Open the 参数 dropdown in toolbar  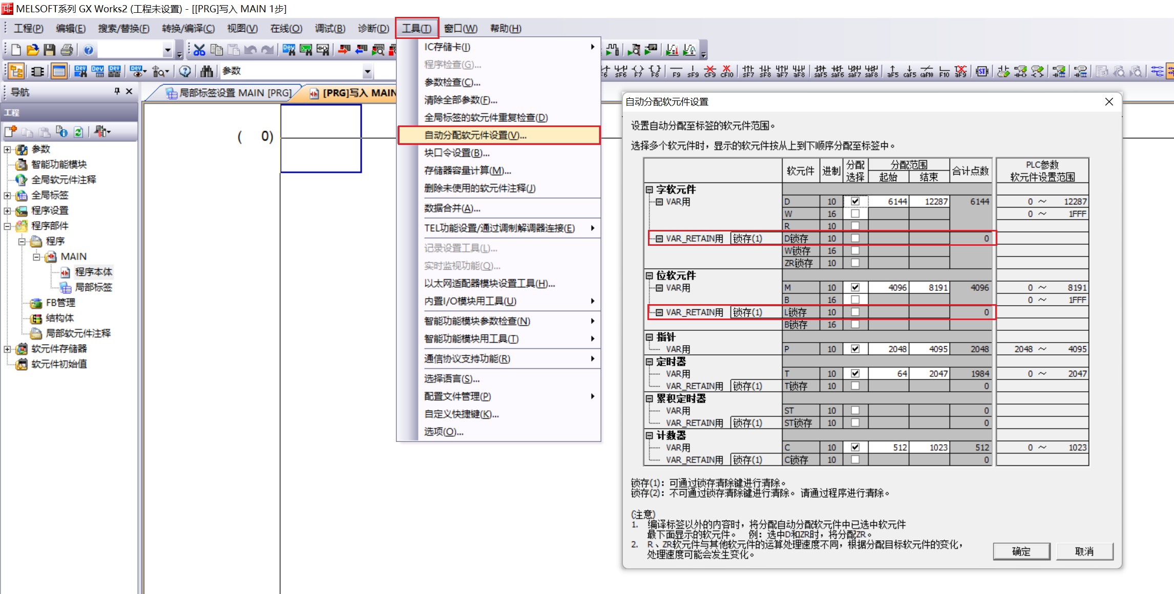click(367, 71)
